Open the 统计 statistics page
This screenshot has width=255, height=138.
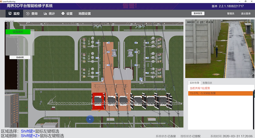coord(49,14)
